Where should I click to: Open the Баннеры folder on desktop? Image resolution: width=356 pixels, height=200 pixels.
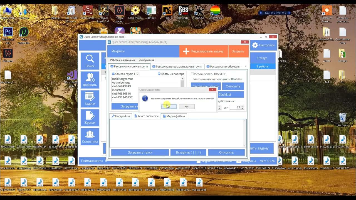(x=342, y=55)
